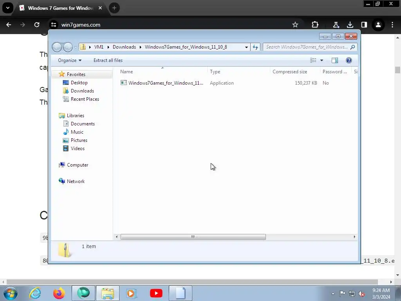This screenshot has width=401, height=301.
Task: Click Chrome reload button
Action: [37, 25]
